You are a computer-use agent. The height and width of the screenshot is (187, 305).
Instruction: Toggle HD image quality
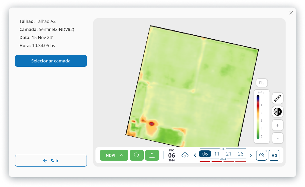274,155
